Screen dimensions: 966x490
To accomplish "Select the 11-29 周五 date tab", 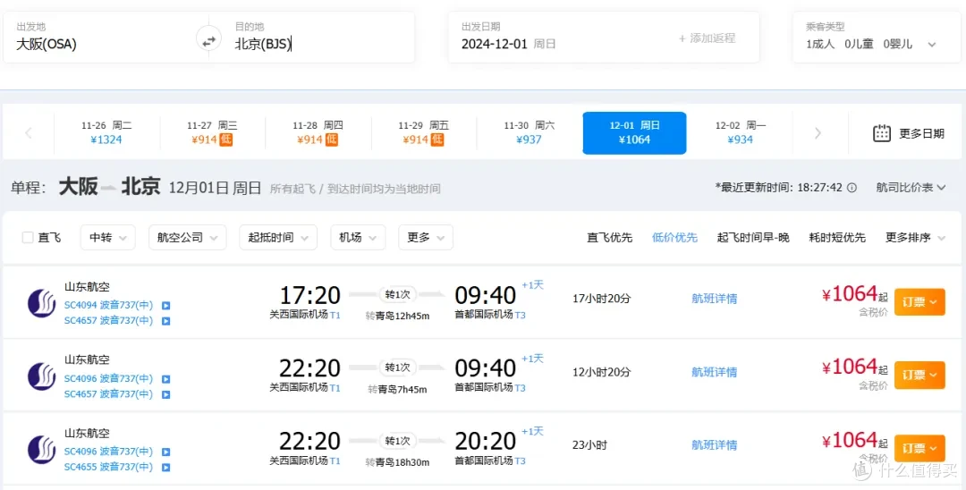I will 423,132.
